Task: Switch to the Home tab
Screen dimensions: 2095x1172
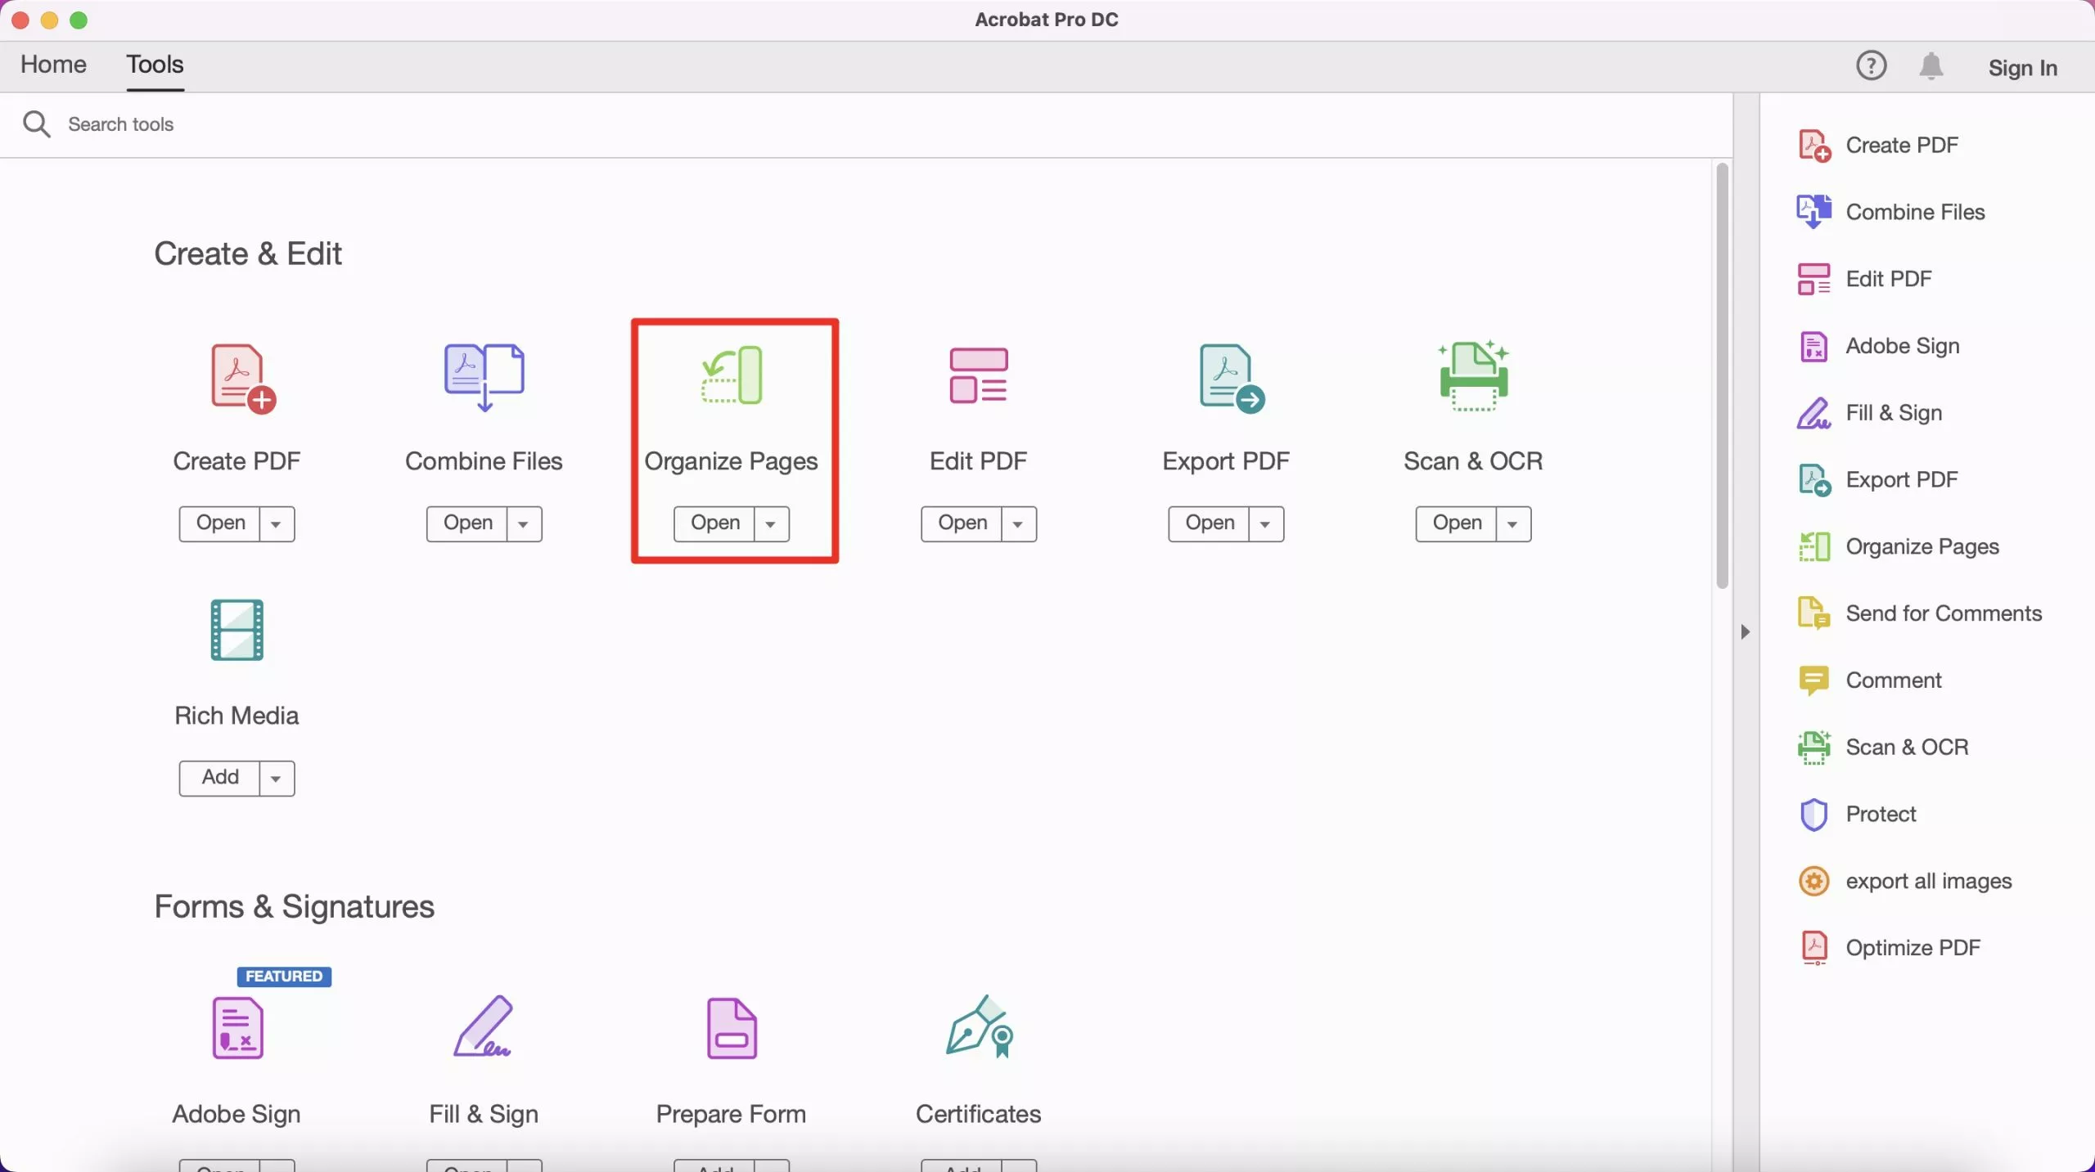Action: tap(53, 63)
